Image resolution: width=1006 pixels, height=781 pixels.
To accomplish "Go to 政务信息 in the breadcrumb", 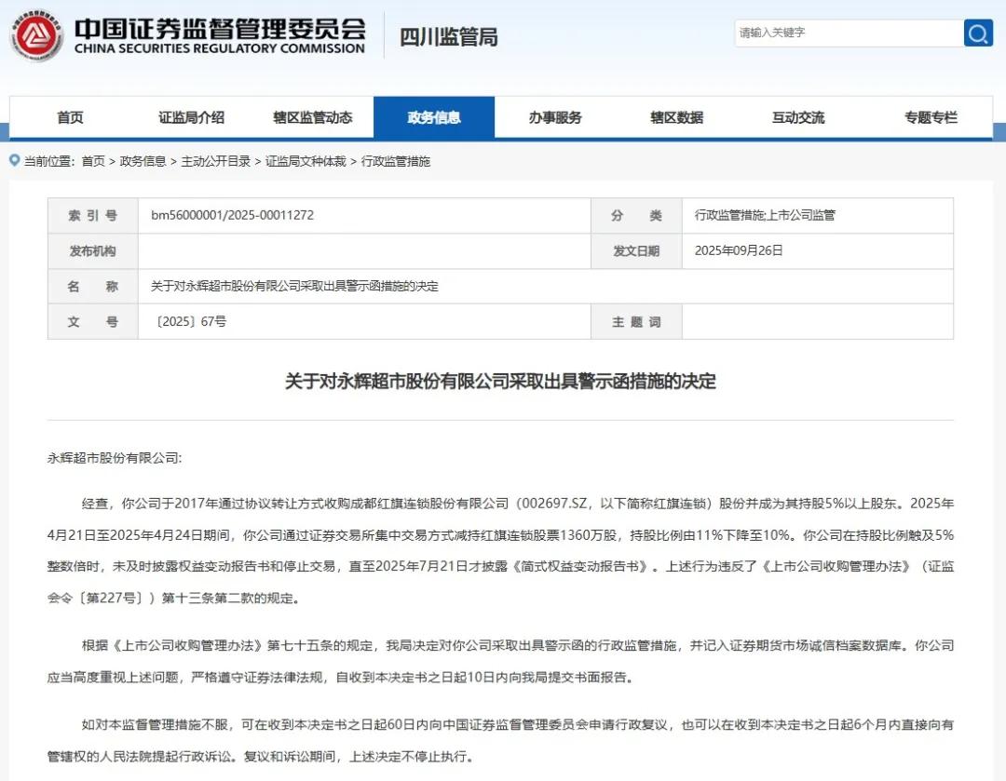I will (143, 161).
